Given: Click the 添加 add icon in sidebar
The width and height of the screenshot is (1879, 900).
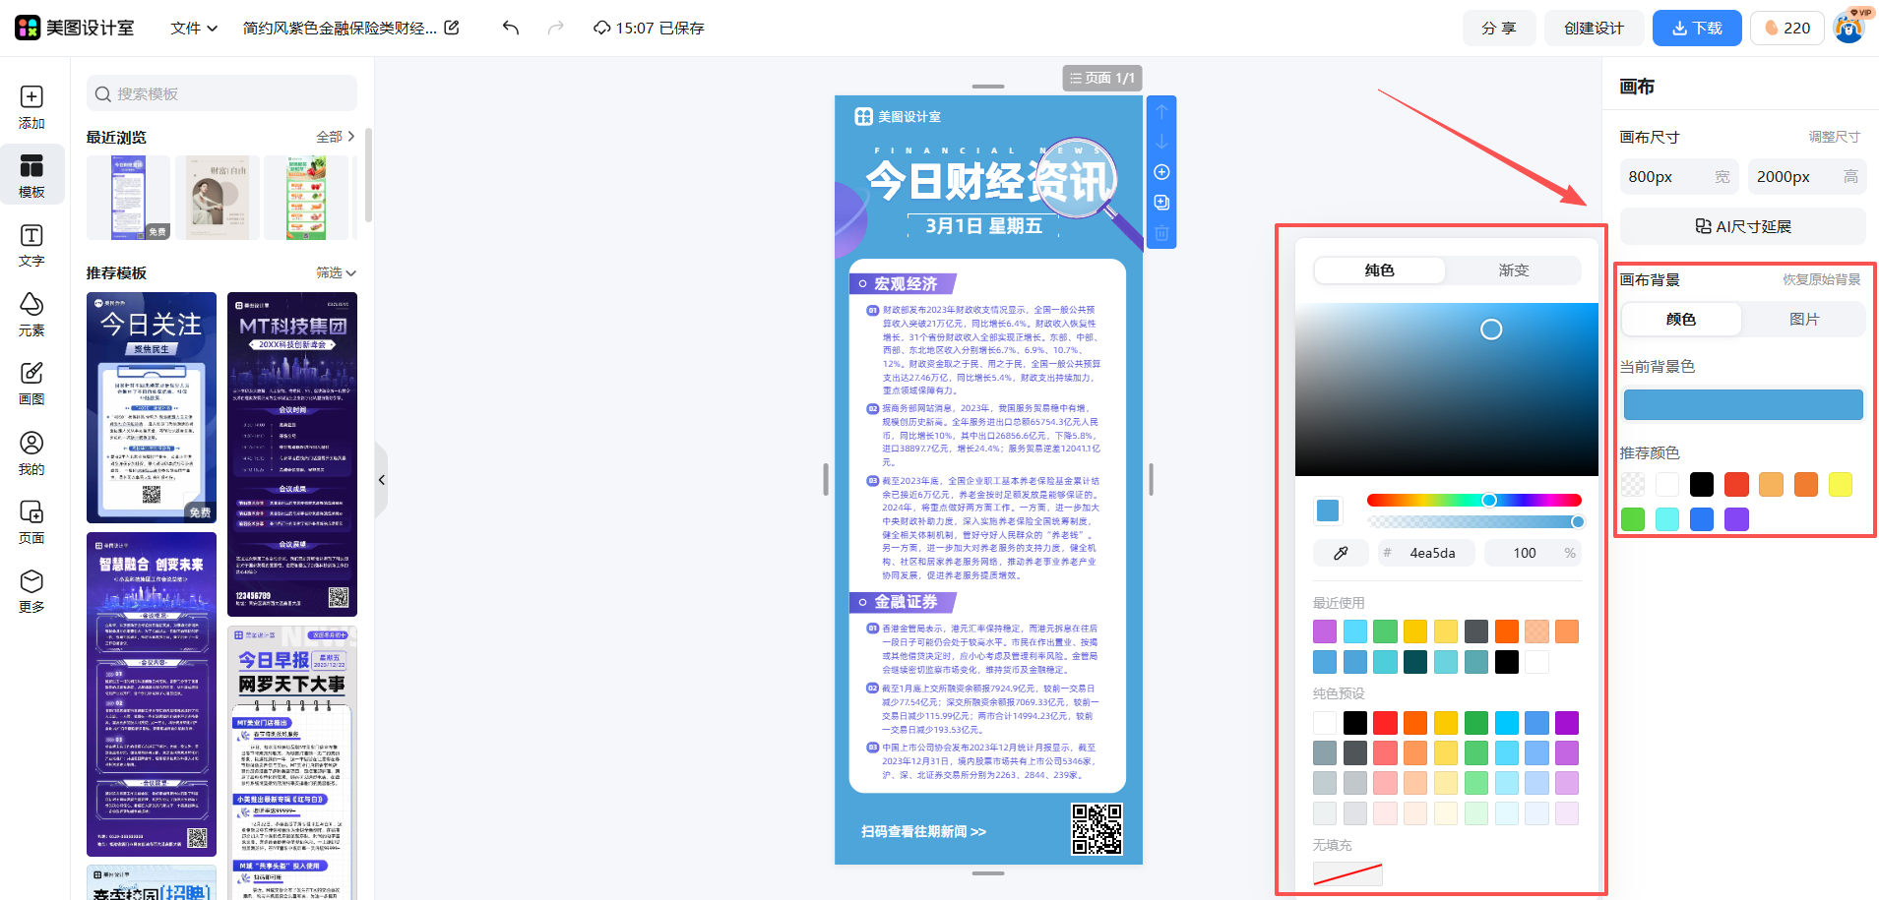Looking at the screenshot, I should tap(31, 106).
